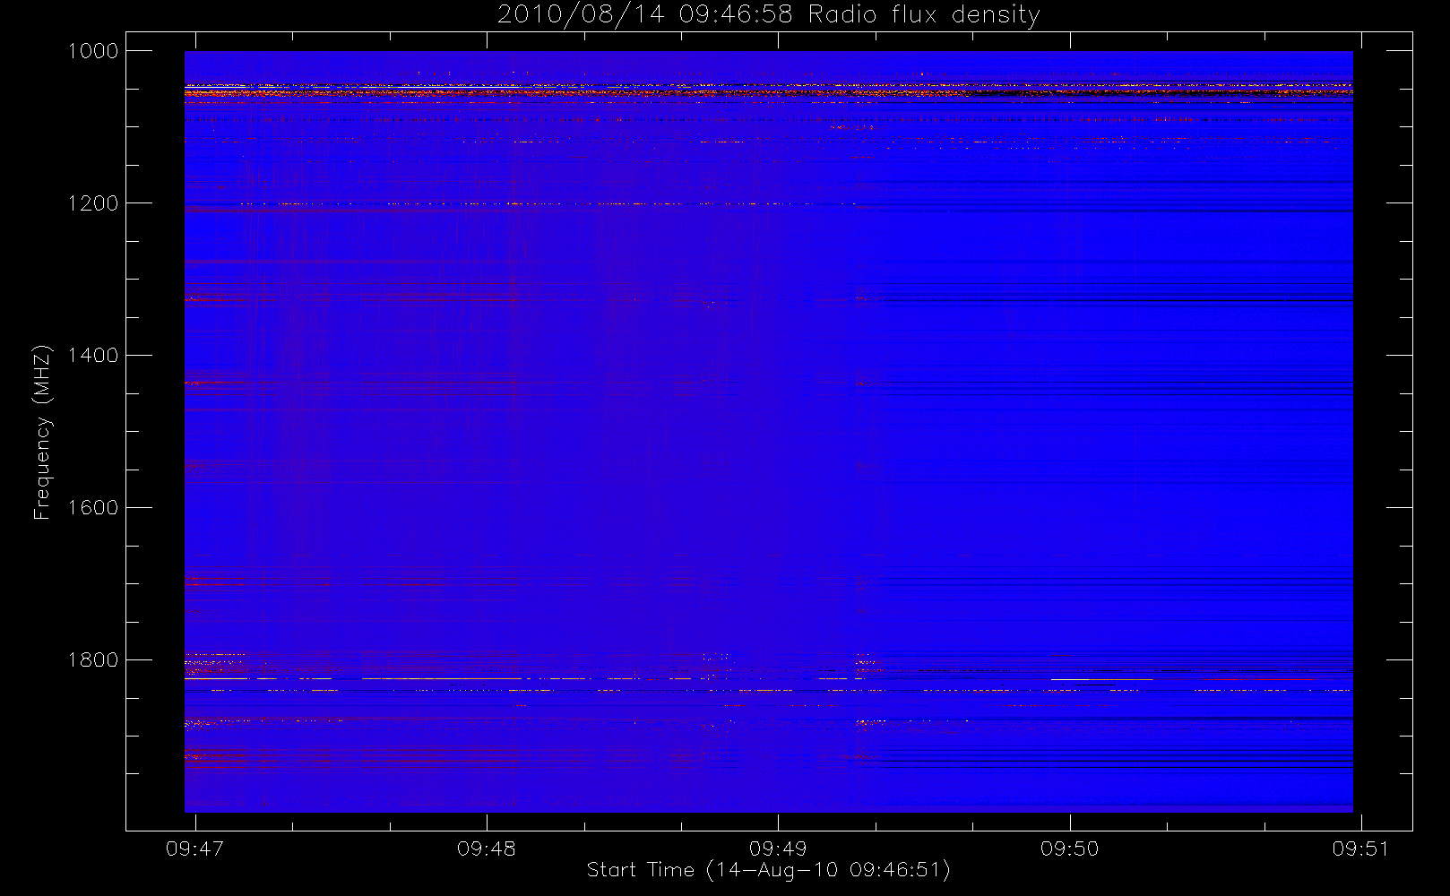Click the 09:48 time tick label

[x=487, y=849]
